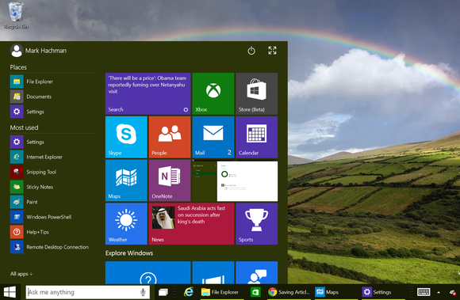Open the Saudi Arabia News tile
The image size is (460, 300).
191,223
